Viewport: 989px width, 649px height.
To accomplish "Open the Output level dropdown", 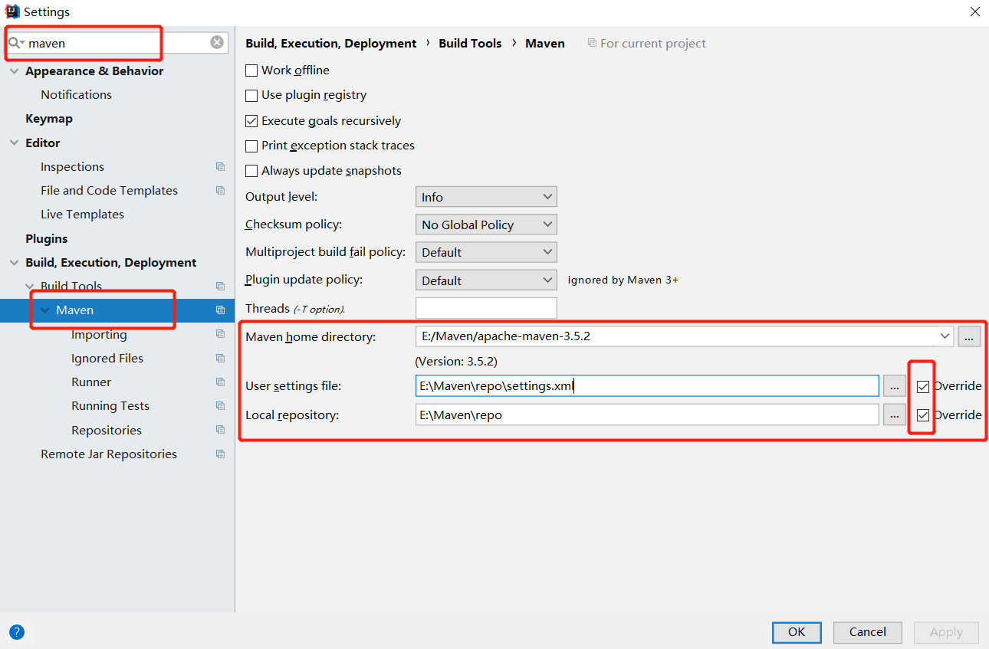I will tap(486, 197).
